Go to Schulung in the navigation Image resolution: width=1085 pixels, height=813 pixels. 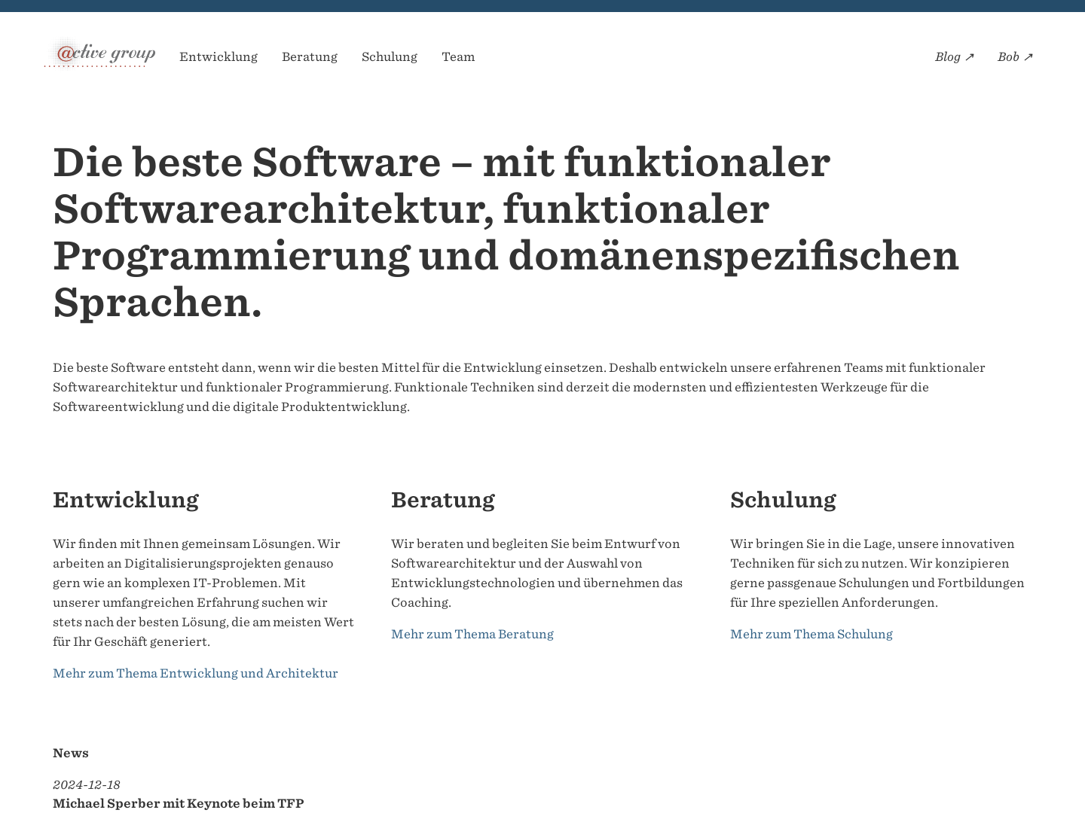[390, 56]
